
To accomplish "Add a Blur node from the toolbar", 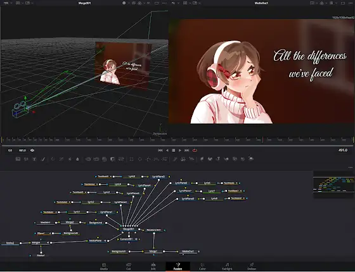I will (77, 159).
